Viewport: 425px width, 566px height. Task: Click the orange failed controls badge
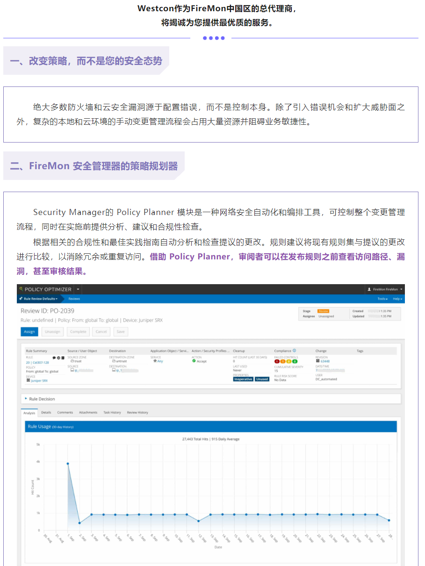point(282,361)
